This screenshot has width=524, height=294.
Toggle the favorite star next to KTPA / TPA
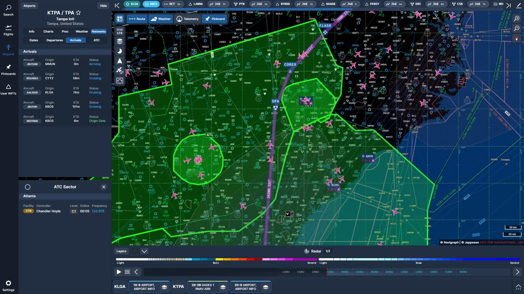(78, 13)
